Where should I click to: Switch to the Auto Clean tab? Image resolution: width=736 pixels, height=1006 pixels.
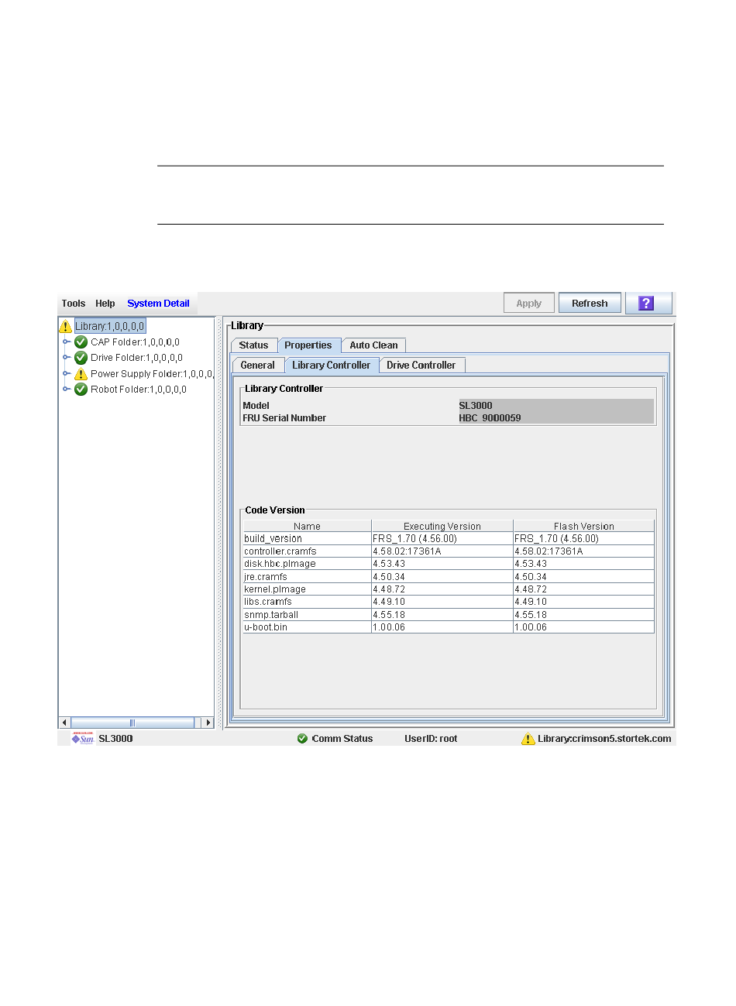tap(373, 345)
